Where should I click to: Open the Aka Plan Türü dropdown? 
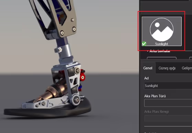click(x=168, y=103)
